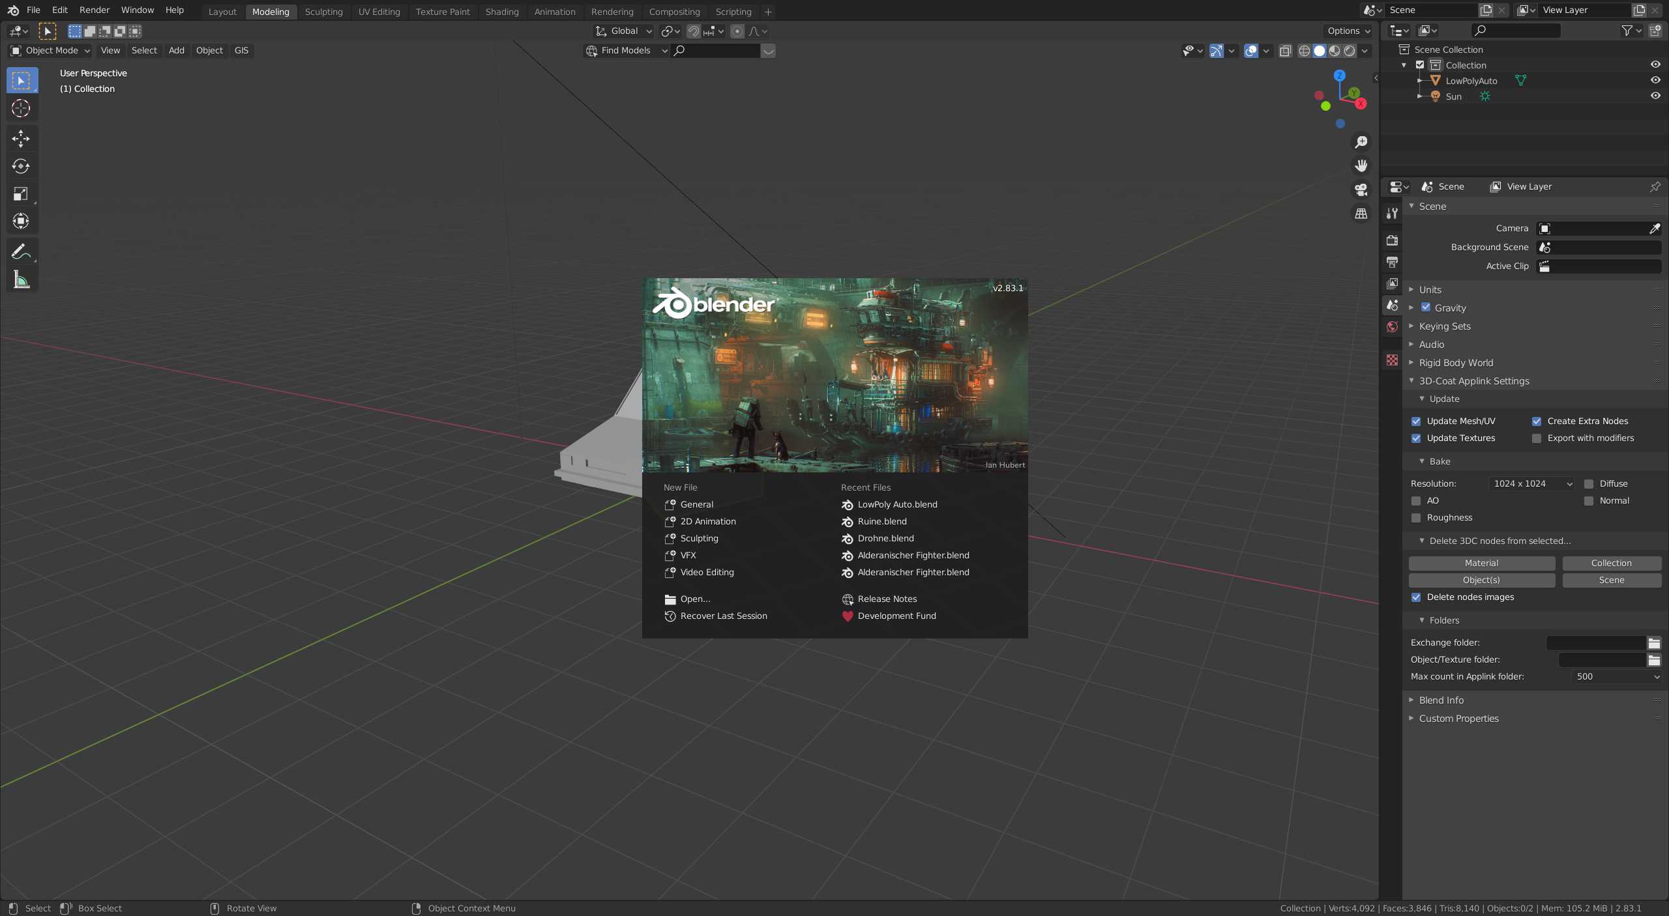Open the Render menu

coord(95,10)
